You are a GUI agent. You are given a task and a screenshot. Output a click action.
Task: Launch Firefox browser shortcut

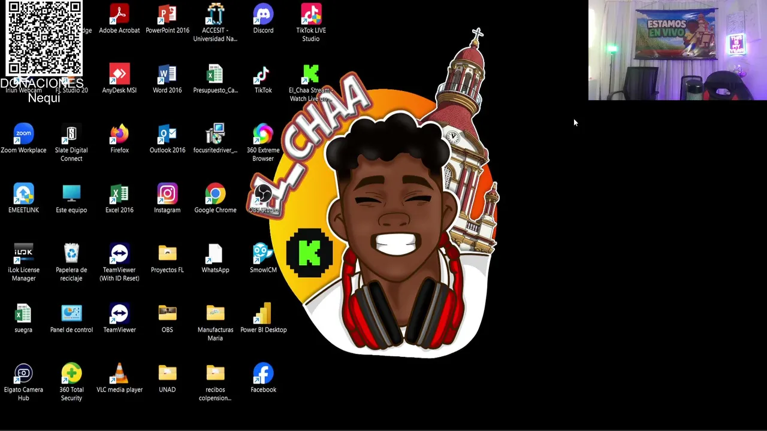tap(119, 139)
